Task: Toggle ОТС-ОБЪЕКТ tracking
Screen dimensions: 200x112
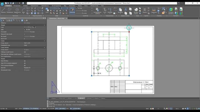Action: (43, 109)
